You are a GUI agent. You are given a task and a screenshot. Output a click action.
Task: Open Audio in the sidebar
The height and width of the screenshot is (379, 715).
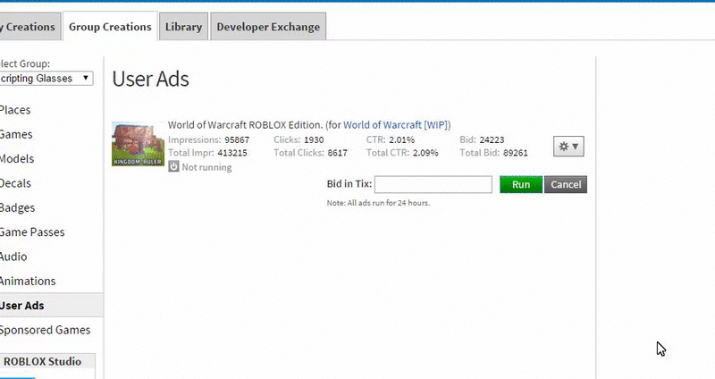13,257
